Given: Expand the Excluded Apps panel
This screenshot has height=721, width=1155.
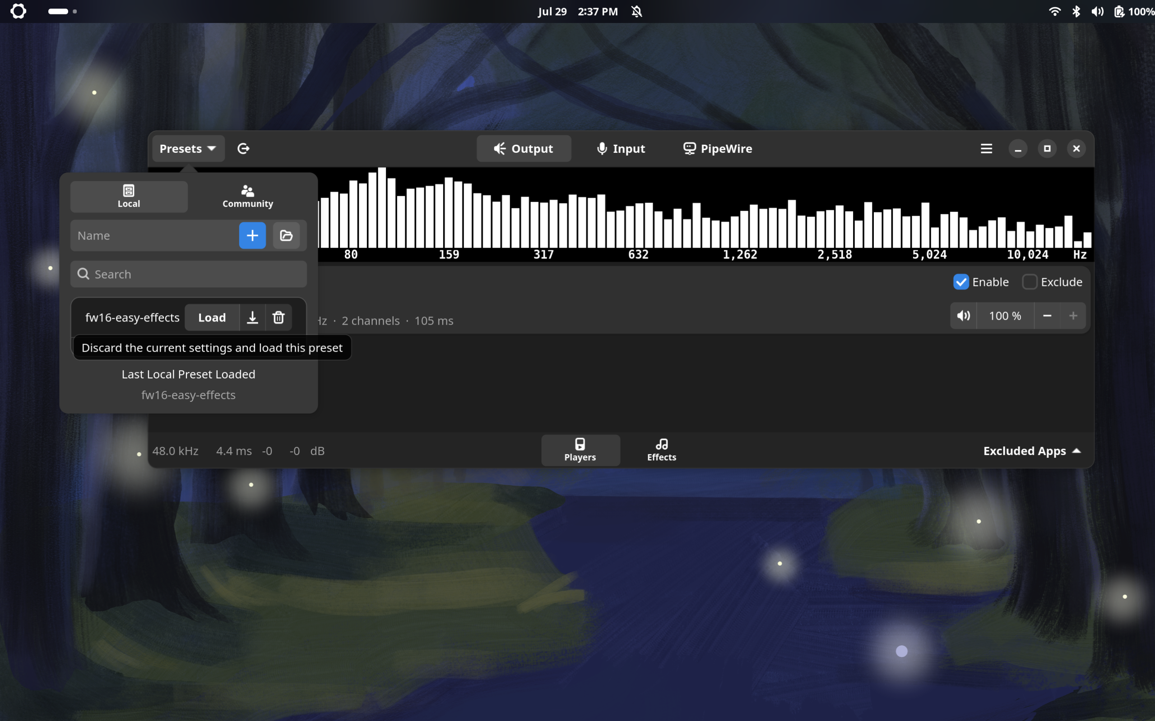Looking at the screenshot, I should coord(1032,450).
